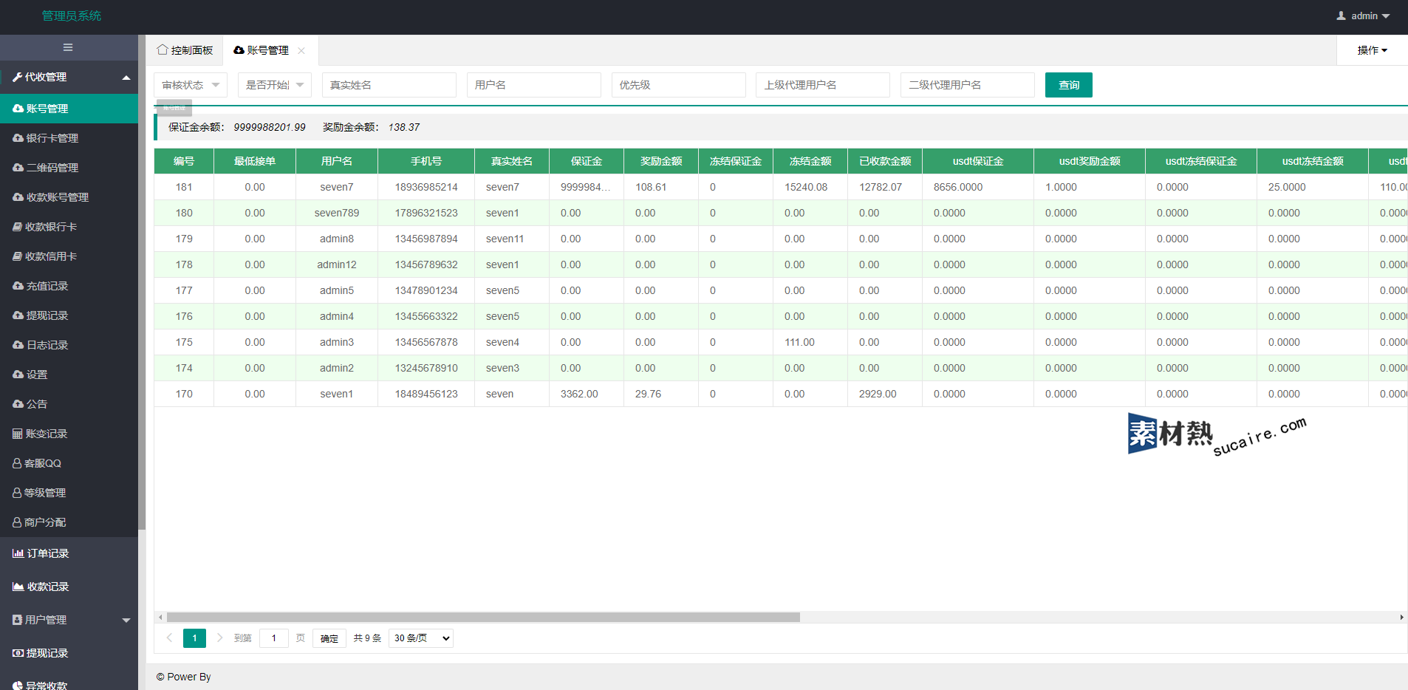
Task: Click the cell showing 15240.08
Action: pos(810,187)
